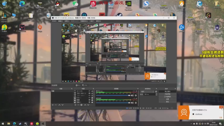Toggle visibility of 图像 2 source
224x126 pixels.
[89, 102]
